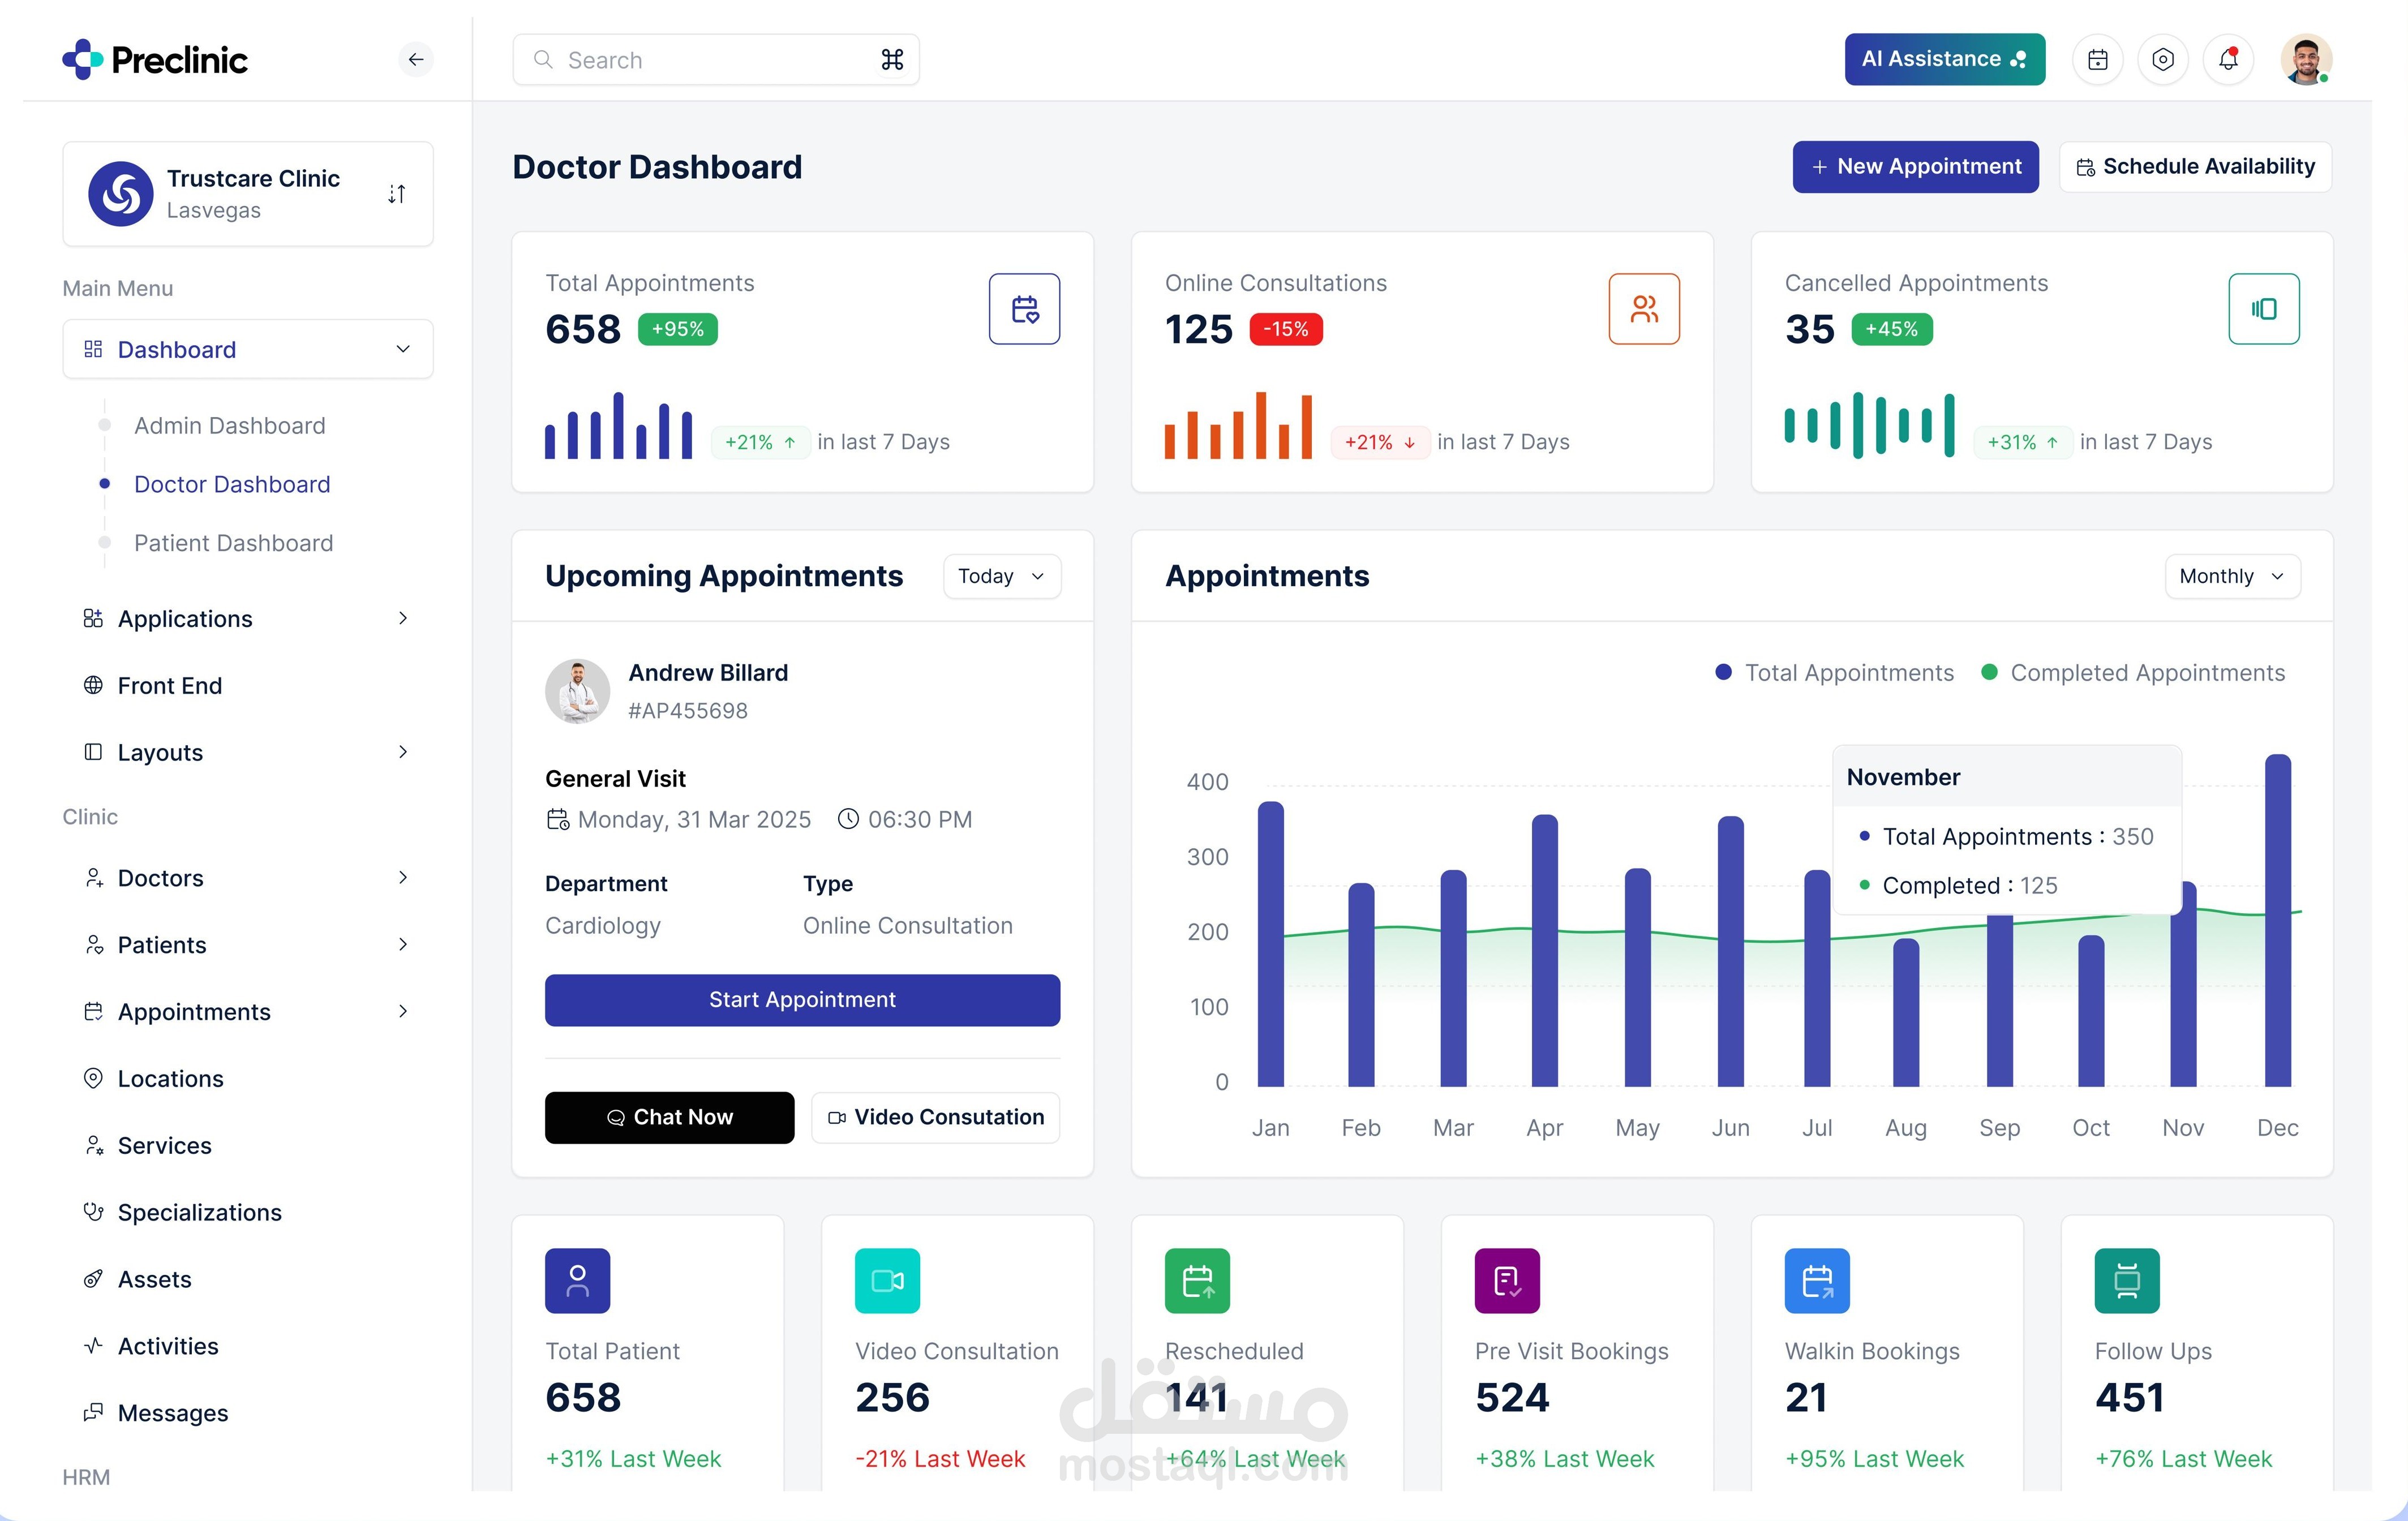Screen dimensions: 2408x1521
Task: Expand the Layouts menu chevron
Action: pyautogui.click(x=403, y=752)
